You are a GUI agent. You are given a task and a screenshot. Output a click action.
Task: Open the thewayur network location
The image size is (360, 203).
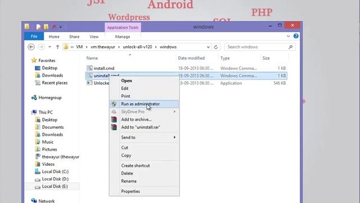coord(60,157)
